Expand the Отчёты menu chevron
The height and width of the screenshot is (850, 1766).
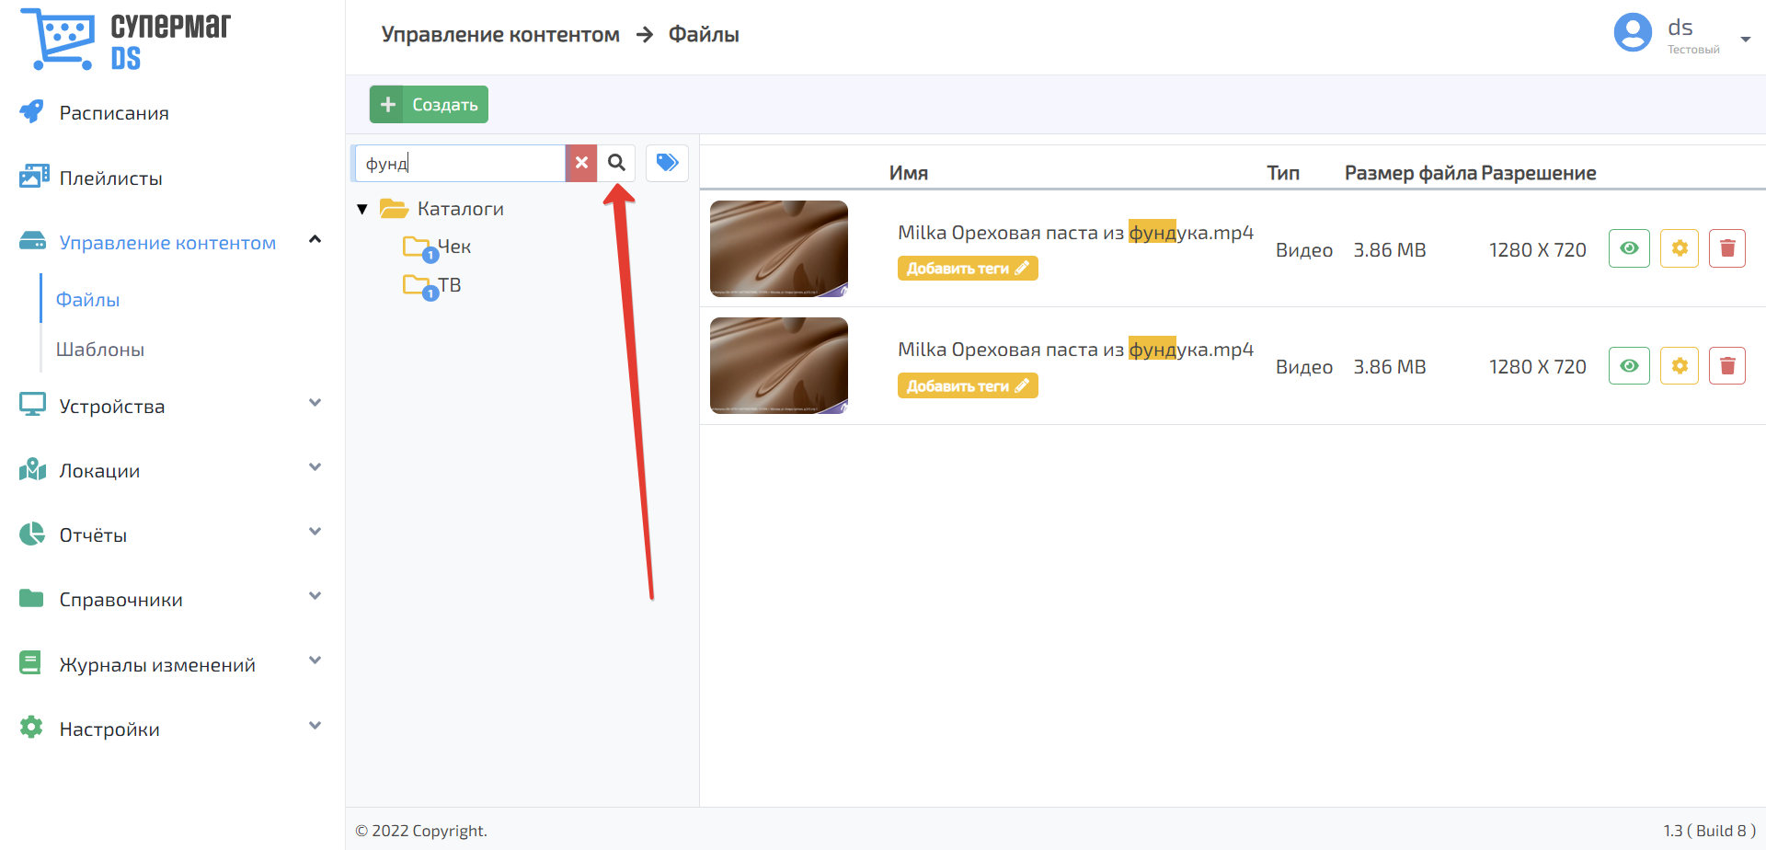click(315, 532)
